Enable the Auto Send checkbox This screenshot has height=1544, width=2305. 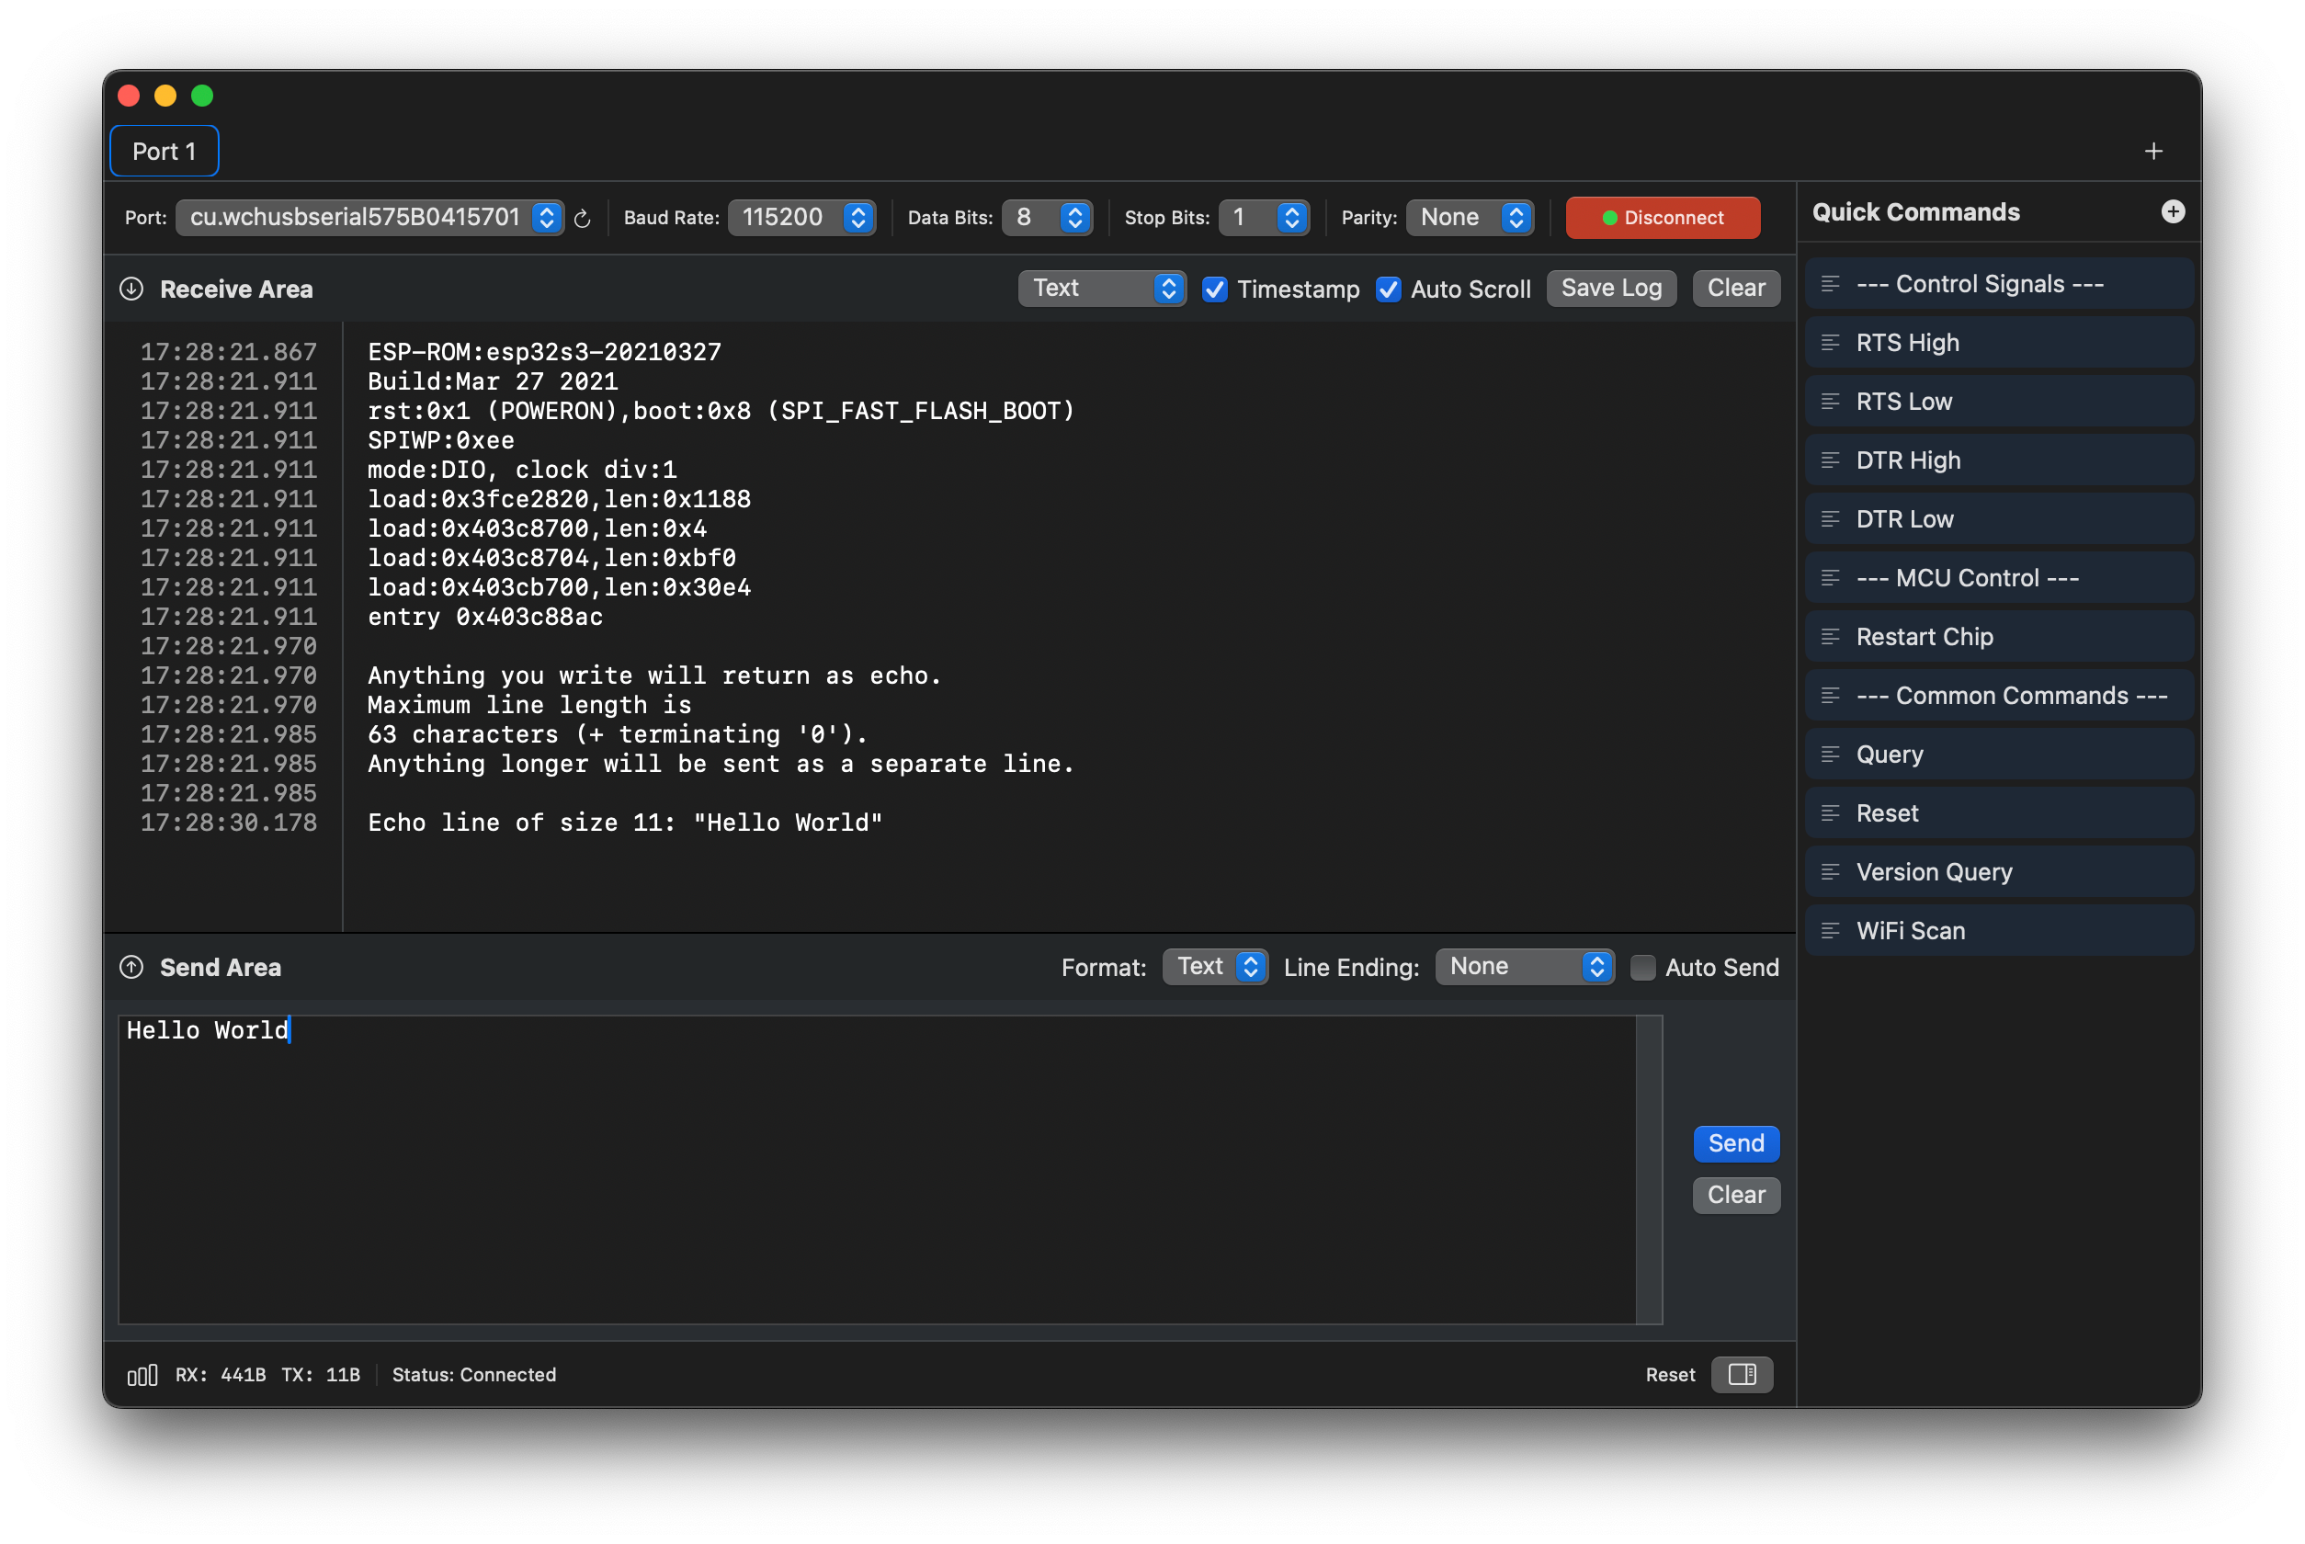point(1642,968)
